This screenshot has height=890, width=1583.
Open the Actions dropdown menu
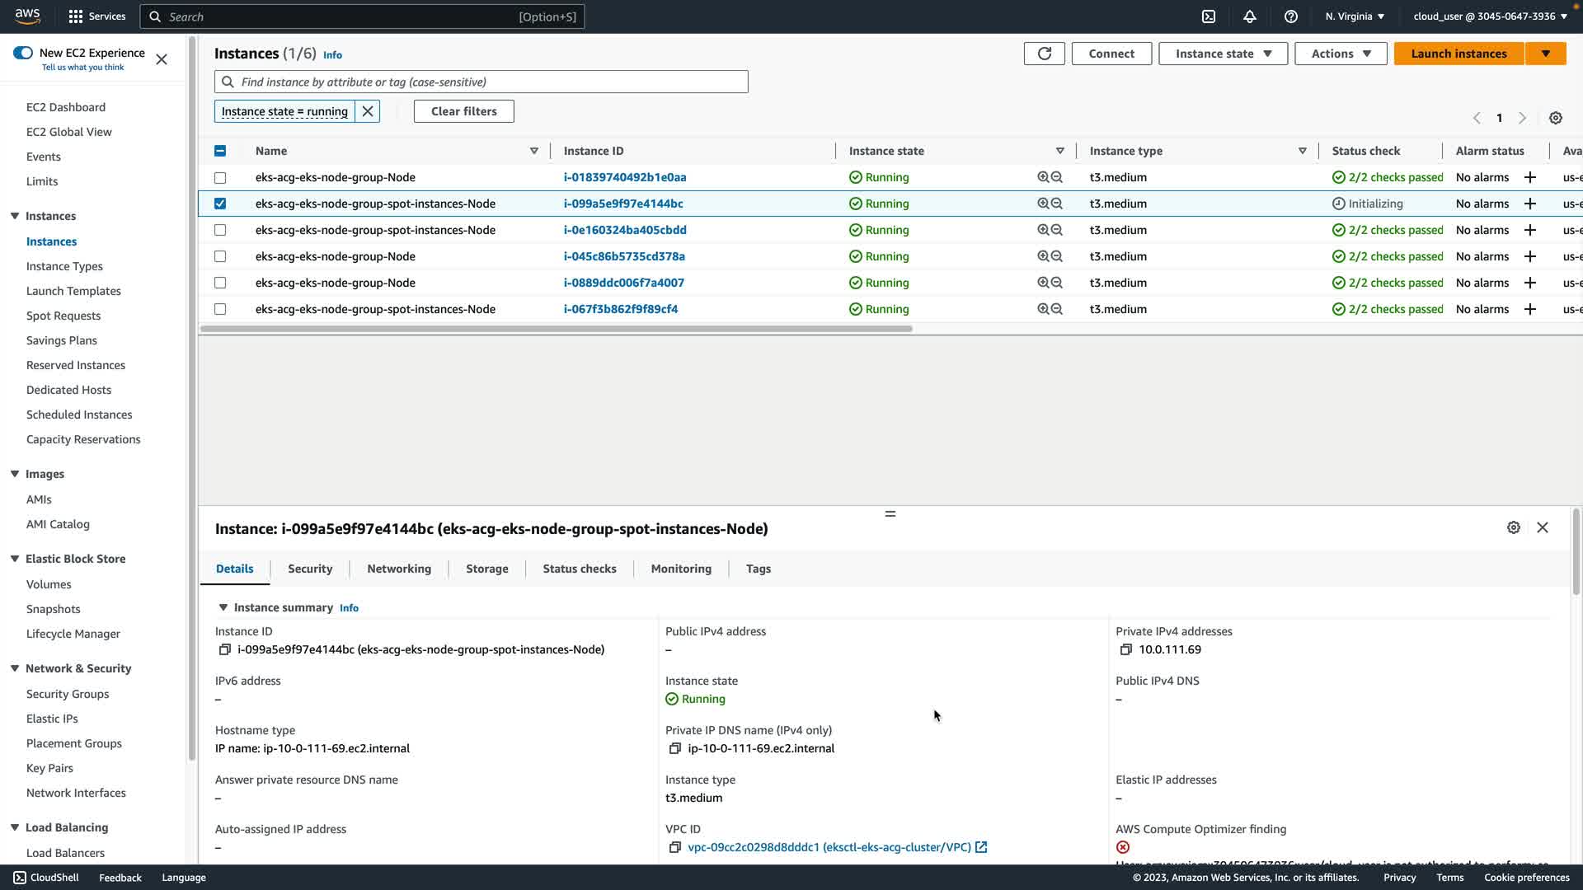1341,54
